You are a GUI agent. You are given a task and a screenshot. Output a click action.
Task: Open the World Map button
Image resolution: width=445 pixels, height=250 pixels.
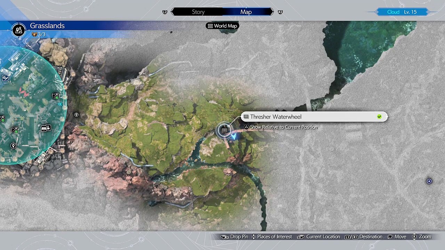[222, 26]
